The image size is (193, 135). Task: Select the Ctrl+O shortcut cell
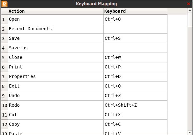135,19
